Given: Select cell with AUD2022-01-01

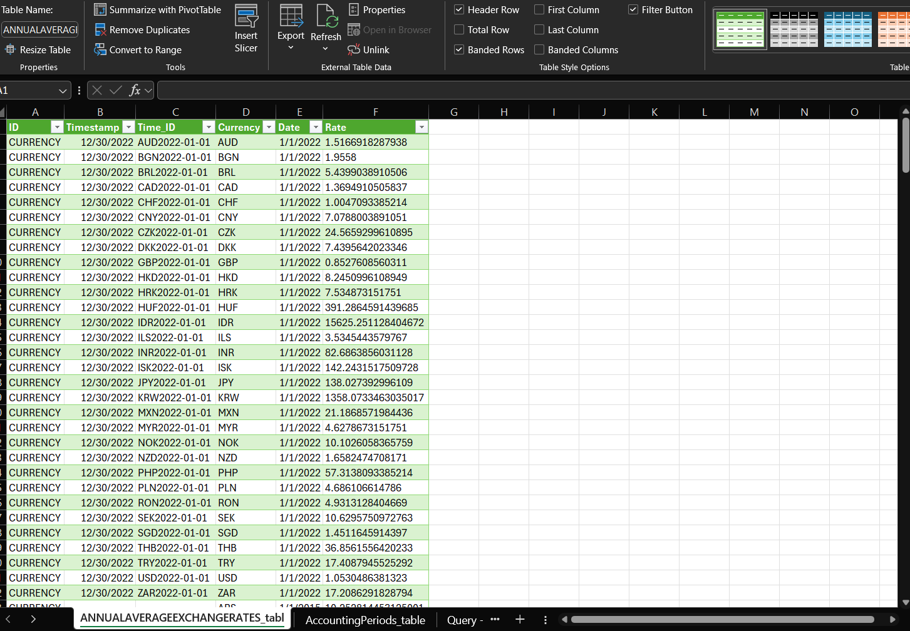Looking at the screenshot, I should point(175,142).
